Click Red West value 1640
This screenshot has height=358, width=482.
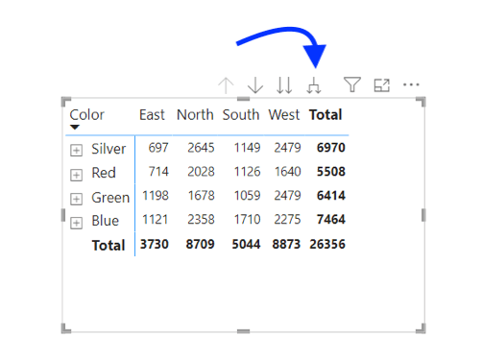(x=287, y=172)
